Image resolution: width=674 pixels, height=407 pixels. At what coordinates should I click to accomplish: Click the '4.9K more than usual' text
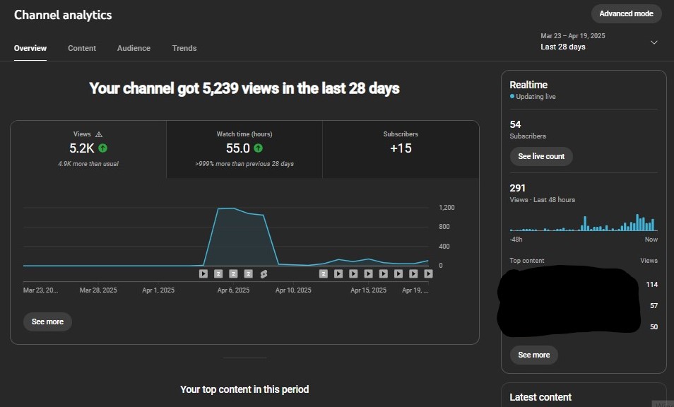(88, 164)
